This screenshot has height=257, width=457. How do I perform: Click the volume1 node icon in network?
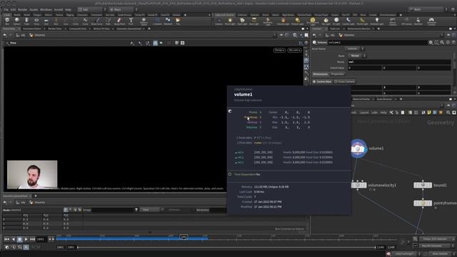coord(358,148)
